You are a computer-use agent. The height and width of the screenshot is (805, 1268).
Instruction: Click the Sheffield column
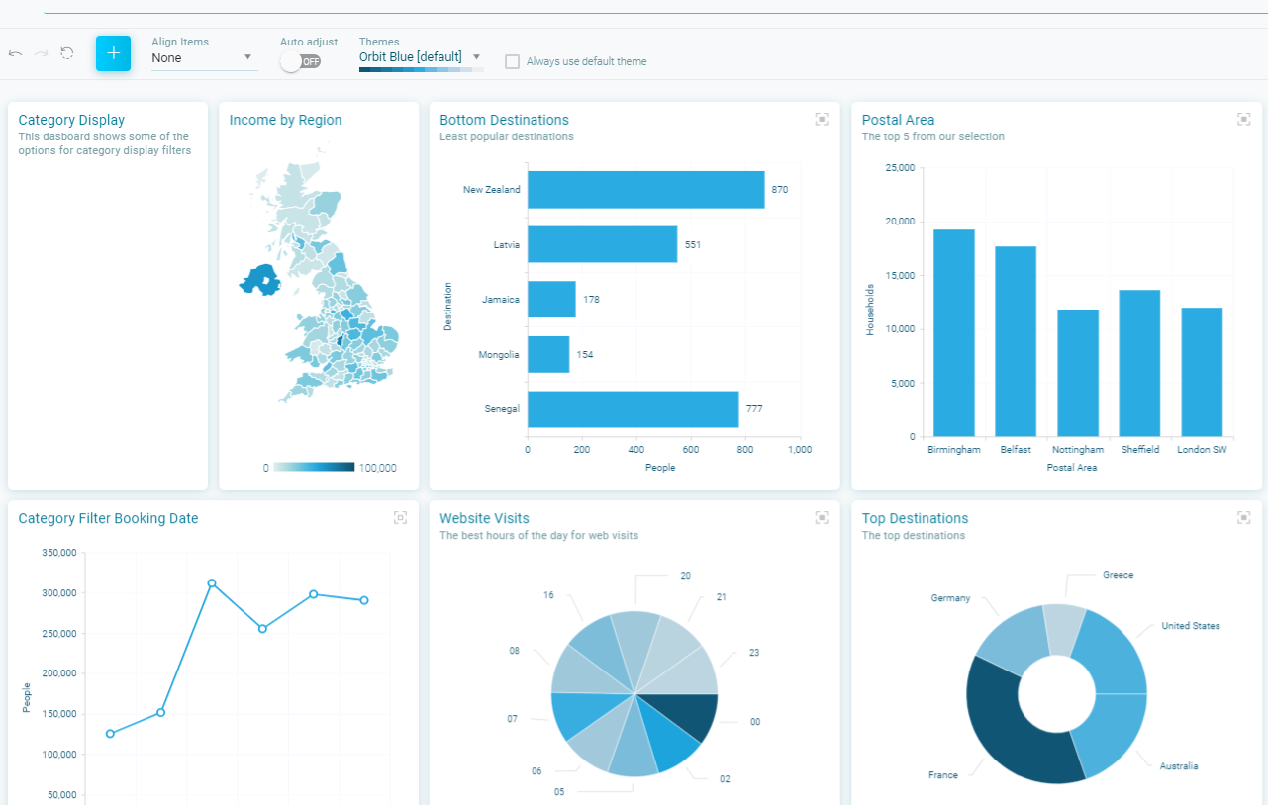[1139, 363]
